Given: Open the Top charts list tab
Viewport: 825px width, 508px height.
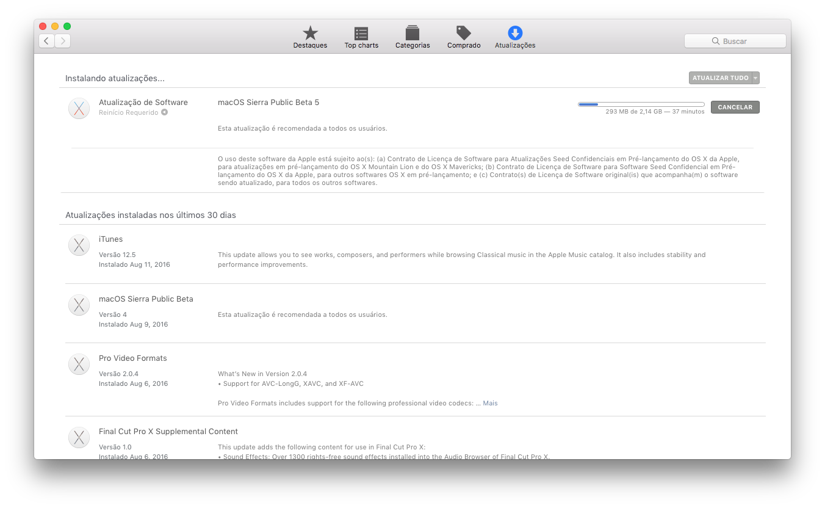Looking at the screenshot, I should (361, 37).
